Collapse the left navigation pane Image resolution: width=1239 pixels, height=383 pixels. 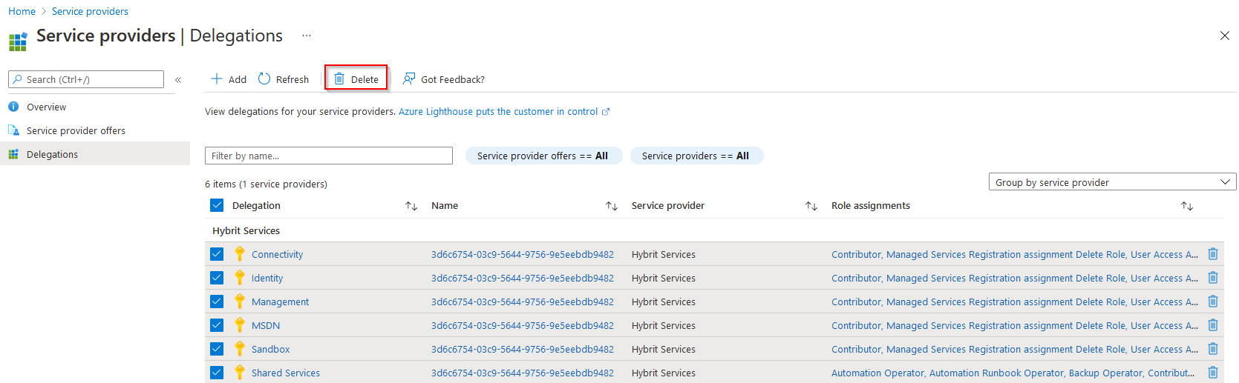point(178,79)
